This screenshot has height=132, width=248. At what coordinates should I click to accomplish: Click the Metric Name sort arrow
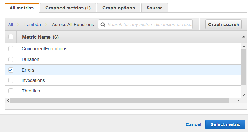click(x=244, y=37)
